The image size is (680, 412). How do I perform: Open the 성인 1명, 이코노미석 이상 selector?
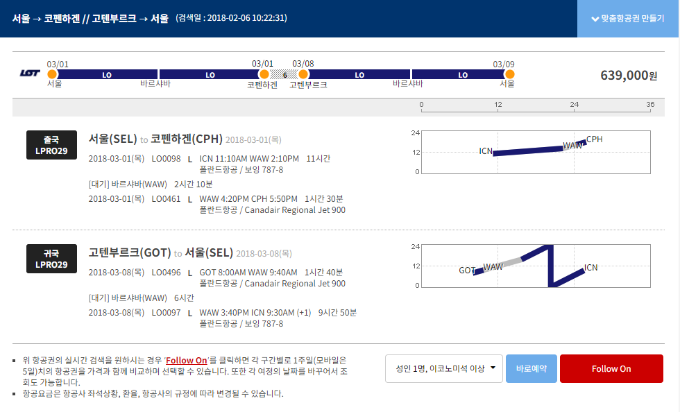[444, 368]
